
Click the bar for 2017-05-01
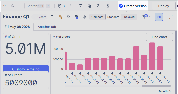pyautogui.click(x=104, y=64)
